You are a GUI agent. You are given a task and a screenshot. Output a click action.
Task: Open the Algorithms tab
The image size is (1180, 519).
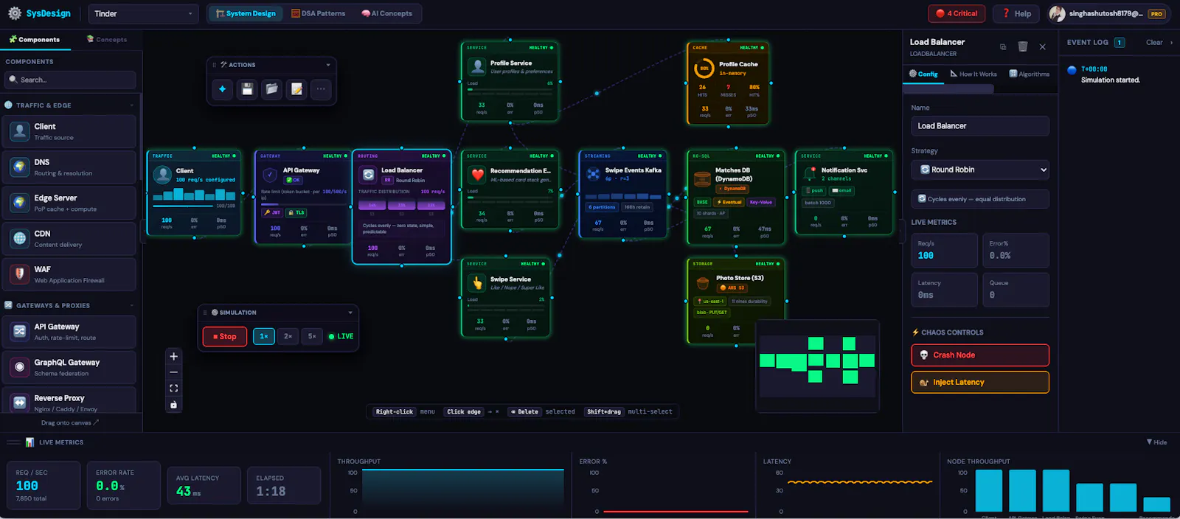click(x=1029, y=74)
